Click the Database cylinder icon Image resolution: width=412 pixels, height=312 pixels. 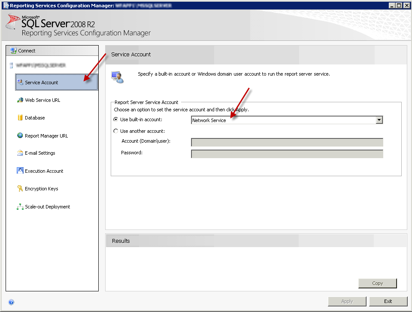point(20,118)
